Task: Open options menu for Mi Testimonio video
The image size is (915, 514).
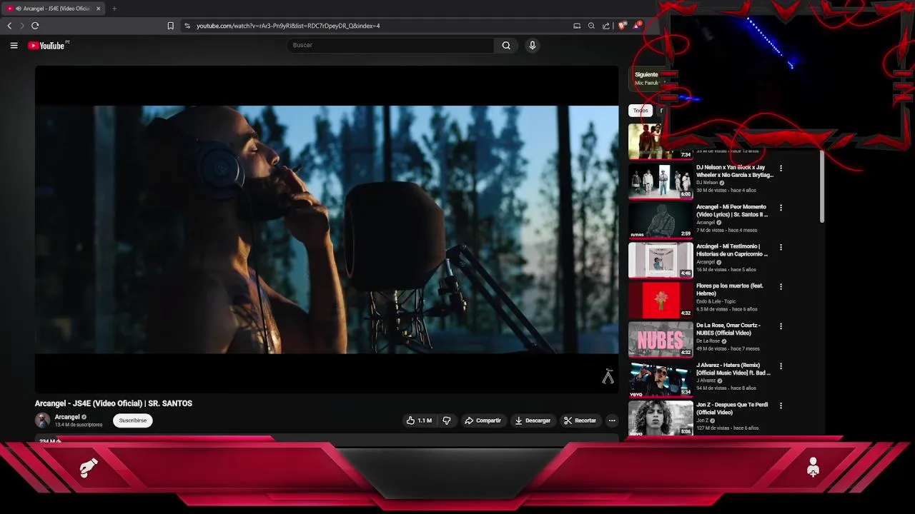Action: click(781, 248)
